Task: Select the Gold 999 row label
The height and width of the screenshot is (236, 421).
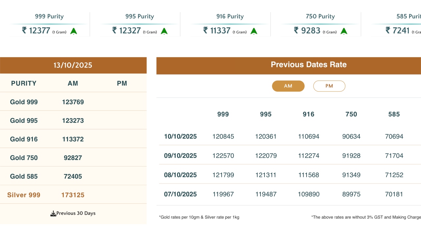Action: 24,102
